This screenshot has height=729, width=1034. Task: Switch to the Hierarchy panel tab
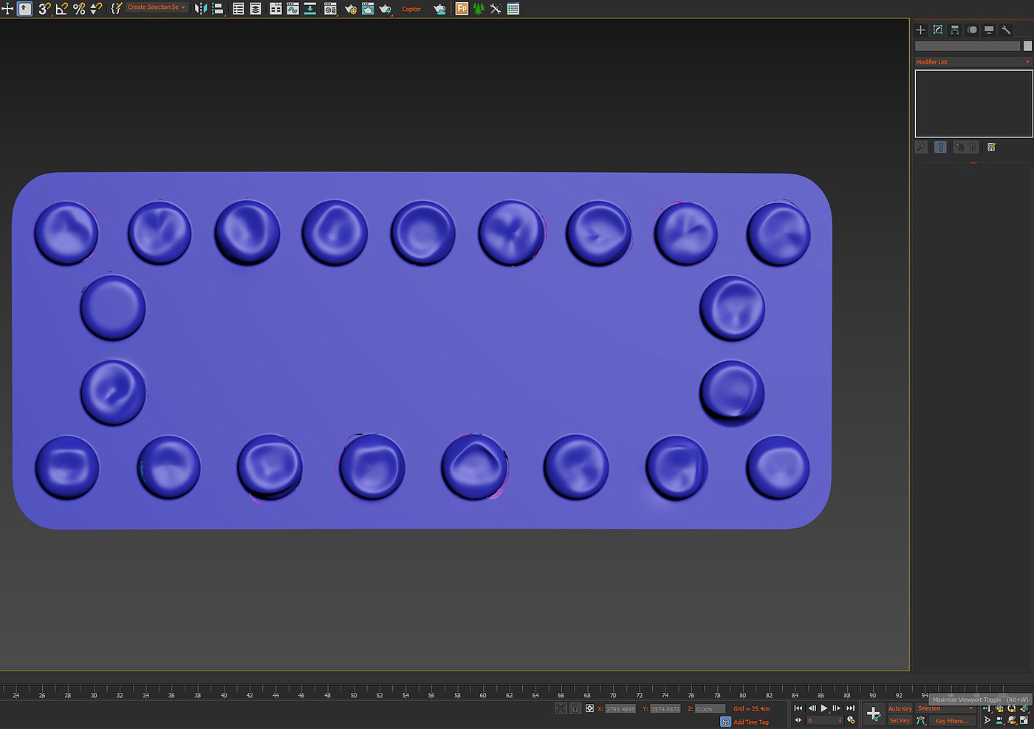(x=955, y=30)
